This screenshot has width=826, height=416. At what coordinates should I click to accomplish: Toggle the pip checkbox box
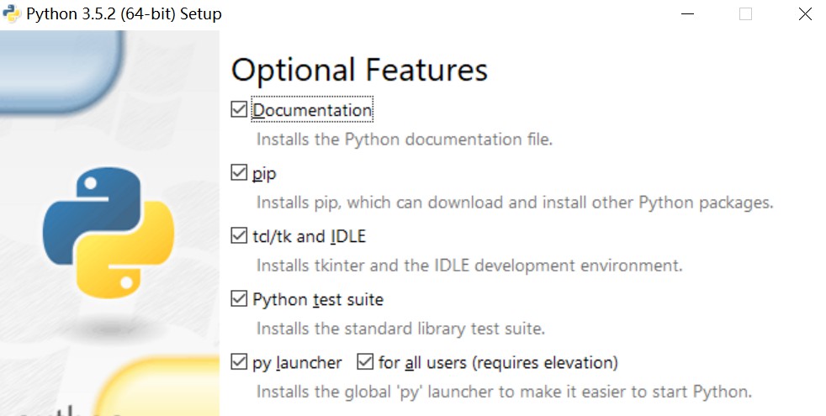pyautogui.click(x=239, y=173)
